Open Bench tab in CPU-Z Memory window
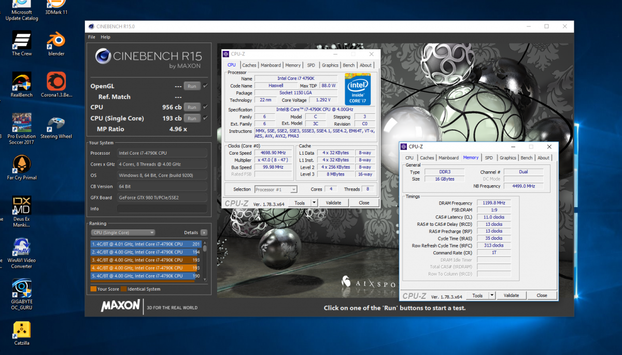Screen dimensions: 622x355 527,158
